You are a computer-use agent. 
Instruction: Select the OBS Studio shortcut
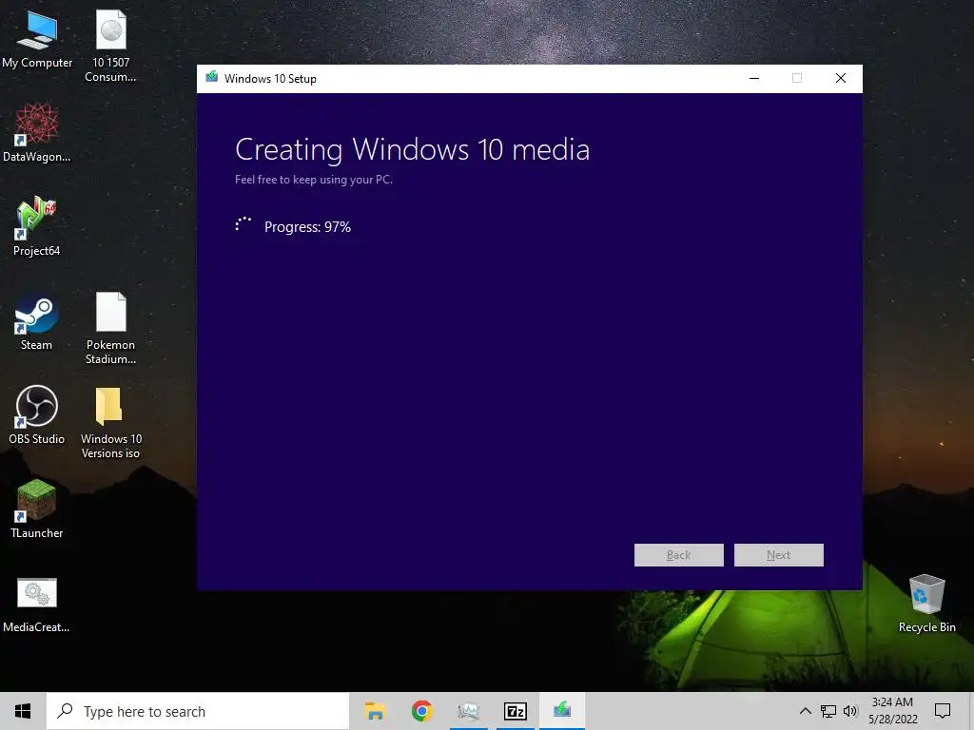pos(37,414)
